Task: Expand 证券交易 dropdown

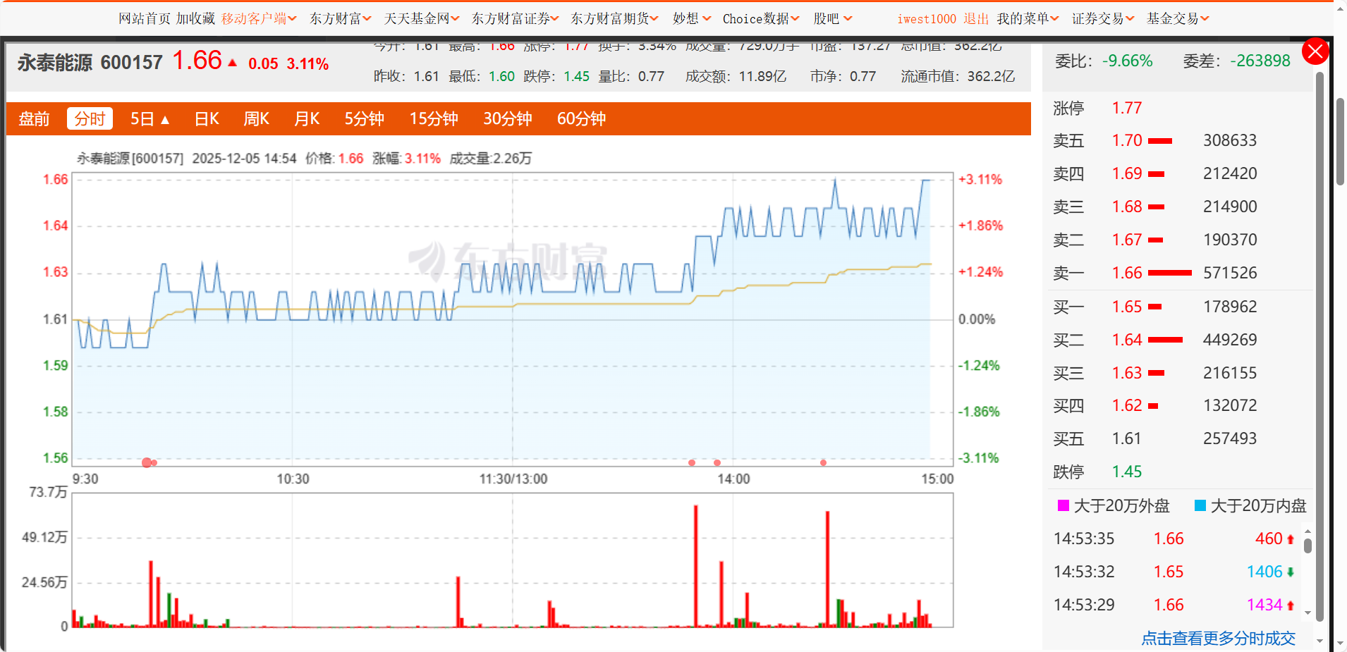Action: [1103, 18]
